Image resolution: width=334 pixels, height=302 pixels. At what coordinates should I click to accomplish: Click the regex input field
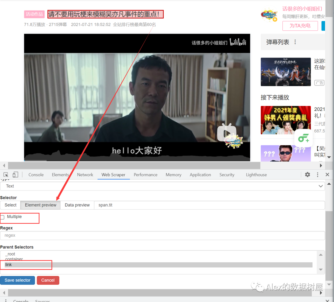click(162, 235)
